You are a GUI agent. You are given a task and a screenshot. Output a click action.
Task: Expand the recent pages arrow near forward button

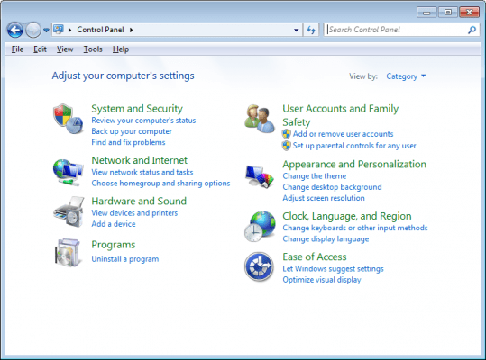(46, 30)
